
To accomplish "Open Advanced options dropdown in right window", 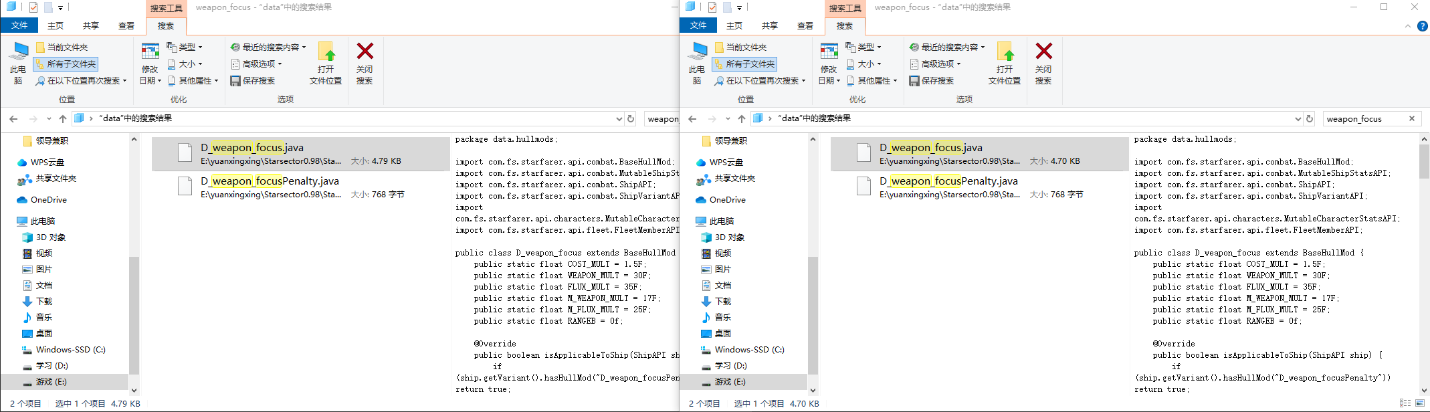I will point(936,64).
